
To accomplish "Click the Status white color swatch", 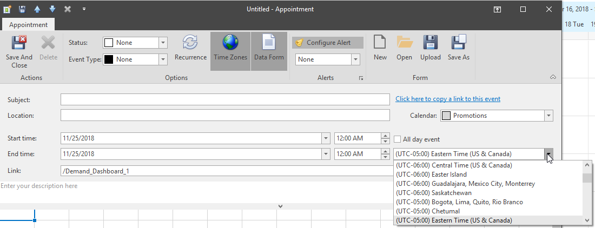I will pos(109,43).
